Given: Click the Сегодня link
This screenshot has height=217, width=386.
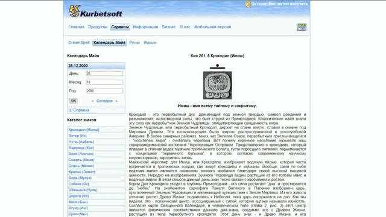Looking at the screenshot, I should (104, 101).
